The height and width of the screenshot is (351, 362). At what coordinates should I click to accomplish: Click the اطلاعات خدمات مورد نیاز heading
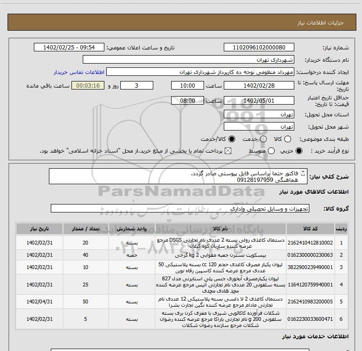[x=315, y=336]
